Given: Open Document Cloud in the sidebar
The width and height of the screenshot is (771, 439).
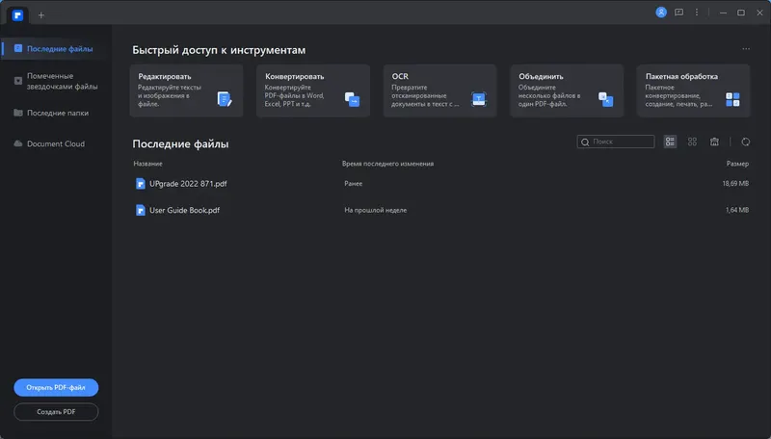Looking at the screenshot, I should (x=56, y=143).
